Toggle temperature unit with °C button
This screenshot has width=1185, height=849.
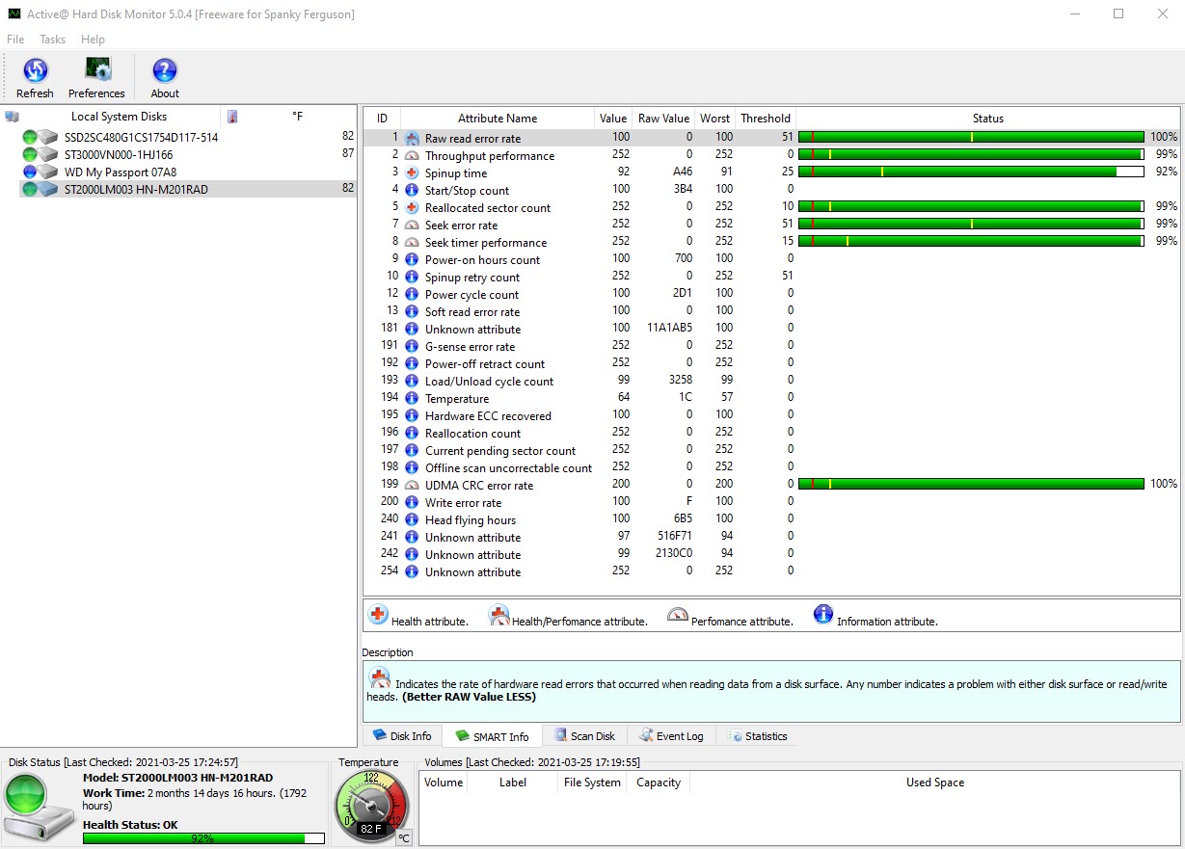pyautogui.click(x=404, y=837)
